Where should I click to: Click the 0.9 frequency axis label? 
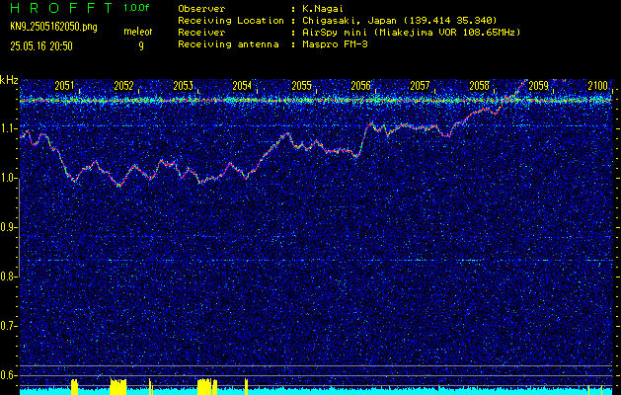click(x=9, y=227)
